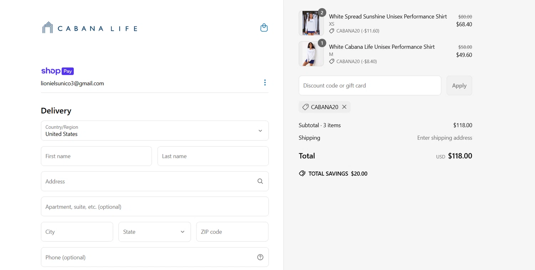Click quantity badge 2 on Sunshine Shirt

pyautogui.click(x=322, y=13)
